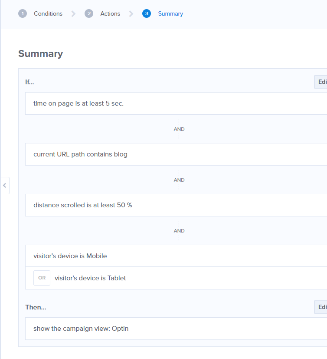Click the last AND connector
This screenshot has width=327, height=359.
(x=179, y=231)
